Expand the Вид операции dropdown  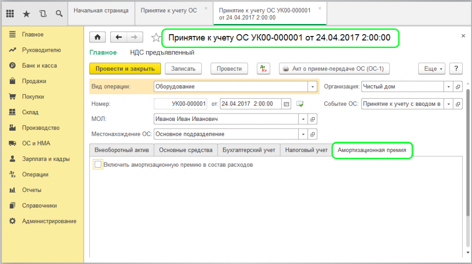point(313,86)
